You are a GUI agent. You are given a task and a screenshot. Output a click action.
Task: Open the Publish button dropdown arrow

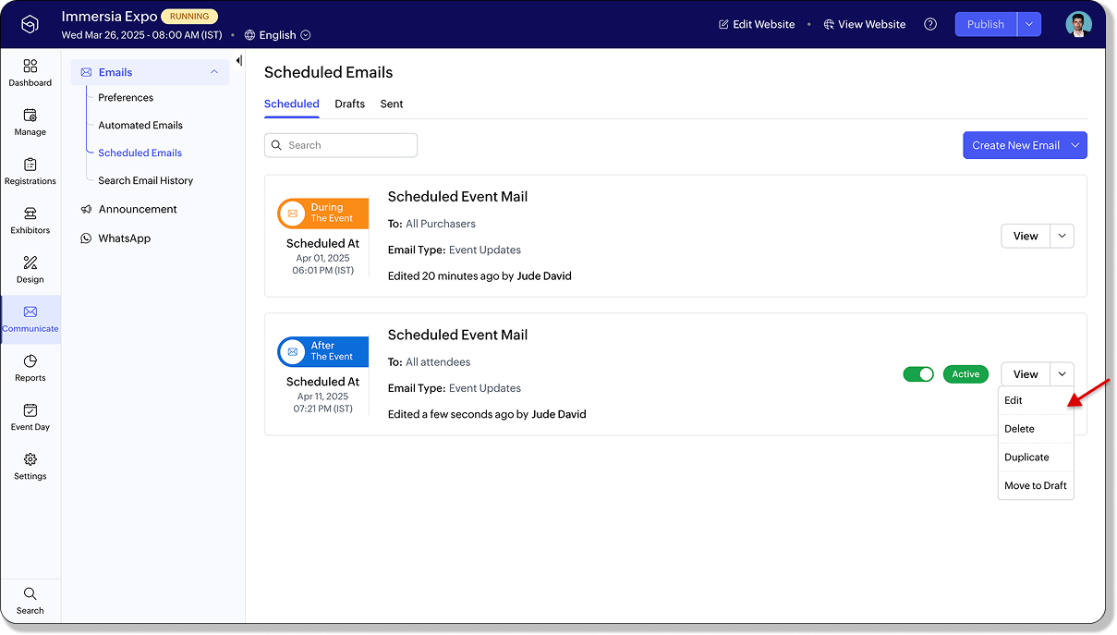click(x=1029, y=24)
